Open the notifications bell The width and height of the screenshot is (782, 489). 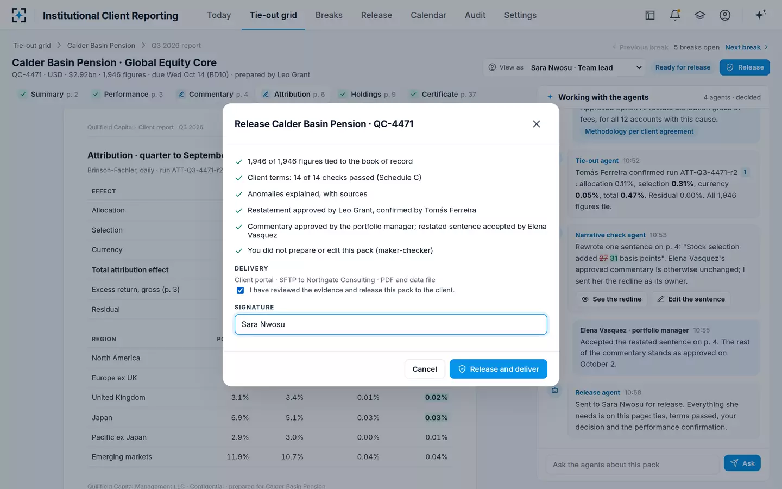click(x=675, y=15)
